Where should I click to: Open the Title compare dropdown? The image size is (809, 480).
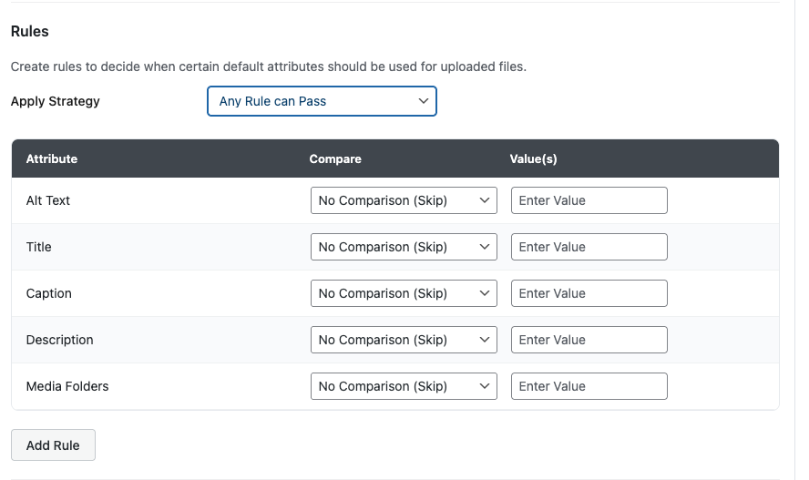point(404,247)
